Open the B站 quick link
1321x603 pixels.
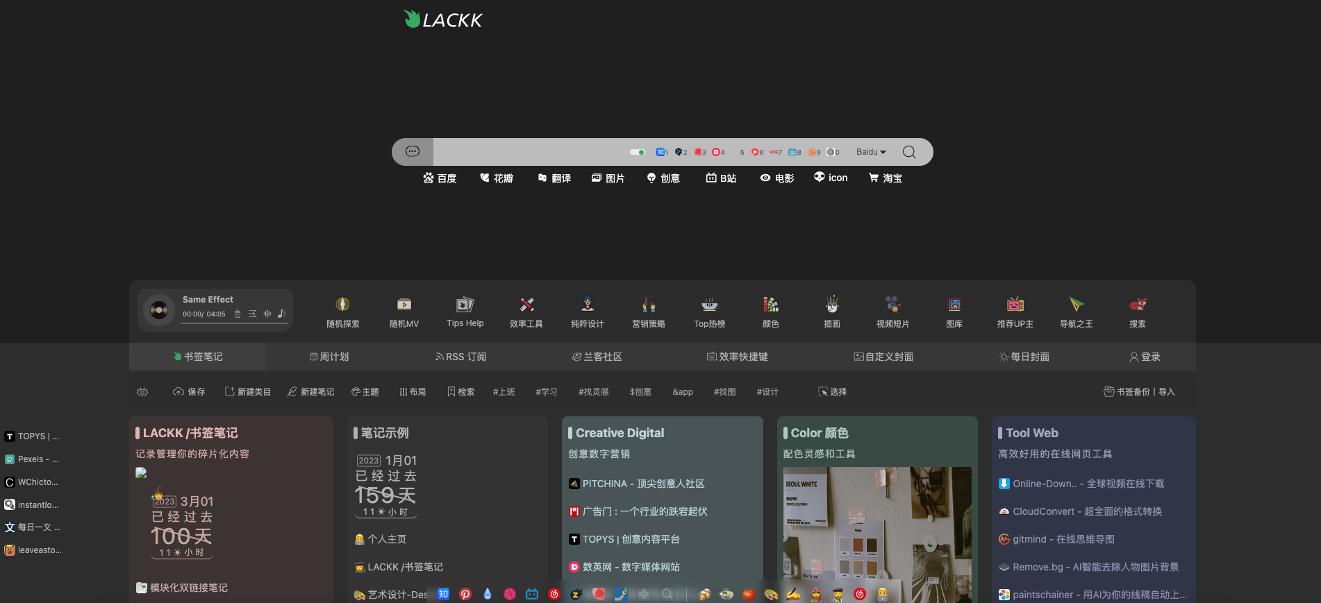[x=721, y=178]
